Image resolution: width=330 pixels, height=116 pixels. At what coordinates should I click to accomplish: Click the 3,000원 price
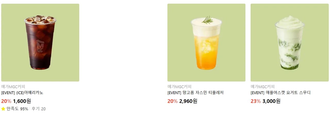tap(271, 101)
